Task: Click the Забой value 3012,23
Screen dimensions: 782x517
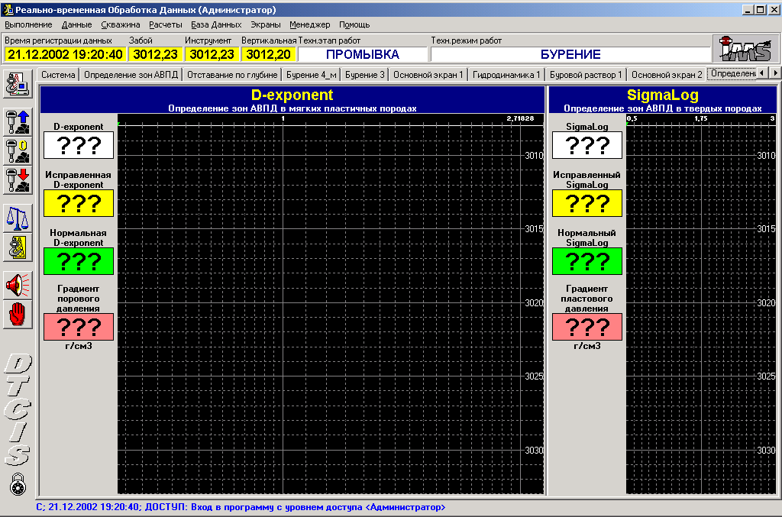Action: point(155,54)
